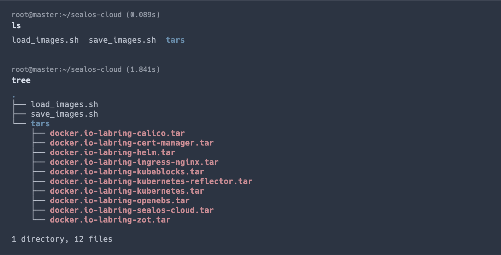Click save_images.sh in ls output
The width and height of the screenshot is (501, 255).
coord(122,40)
